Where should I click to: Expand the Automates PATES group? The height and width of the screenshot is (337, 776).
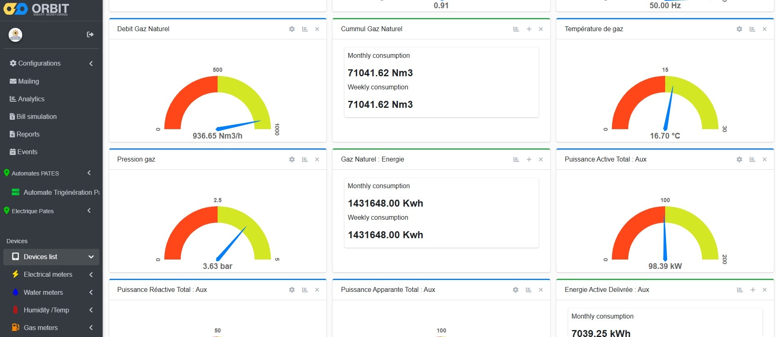tap(89, 173)
